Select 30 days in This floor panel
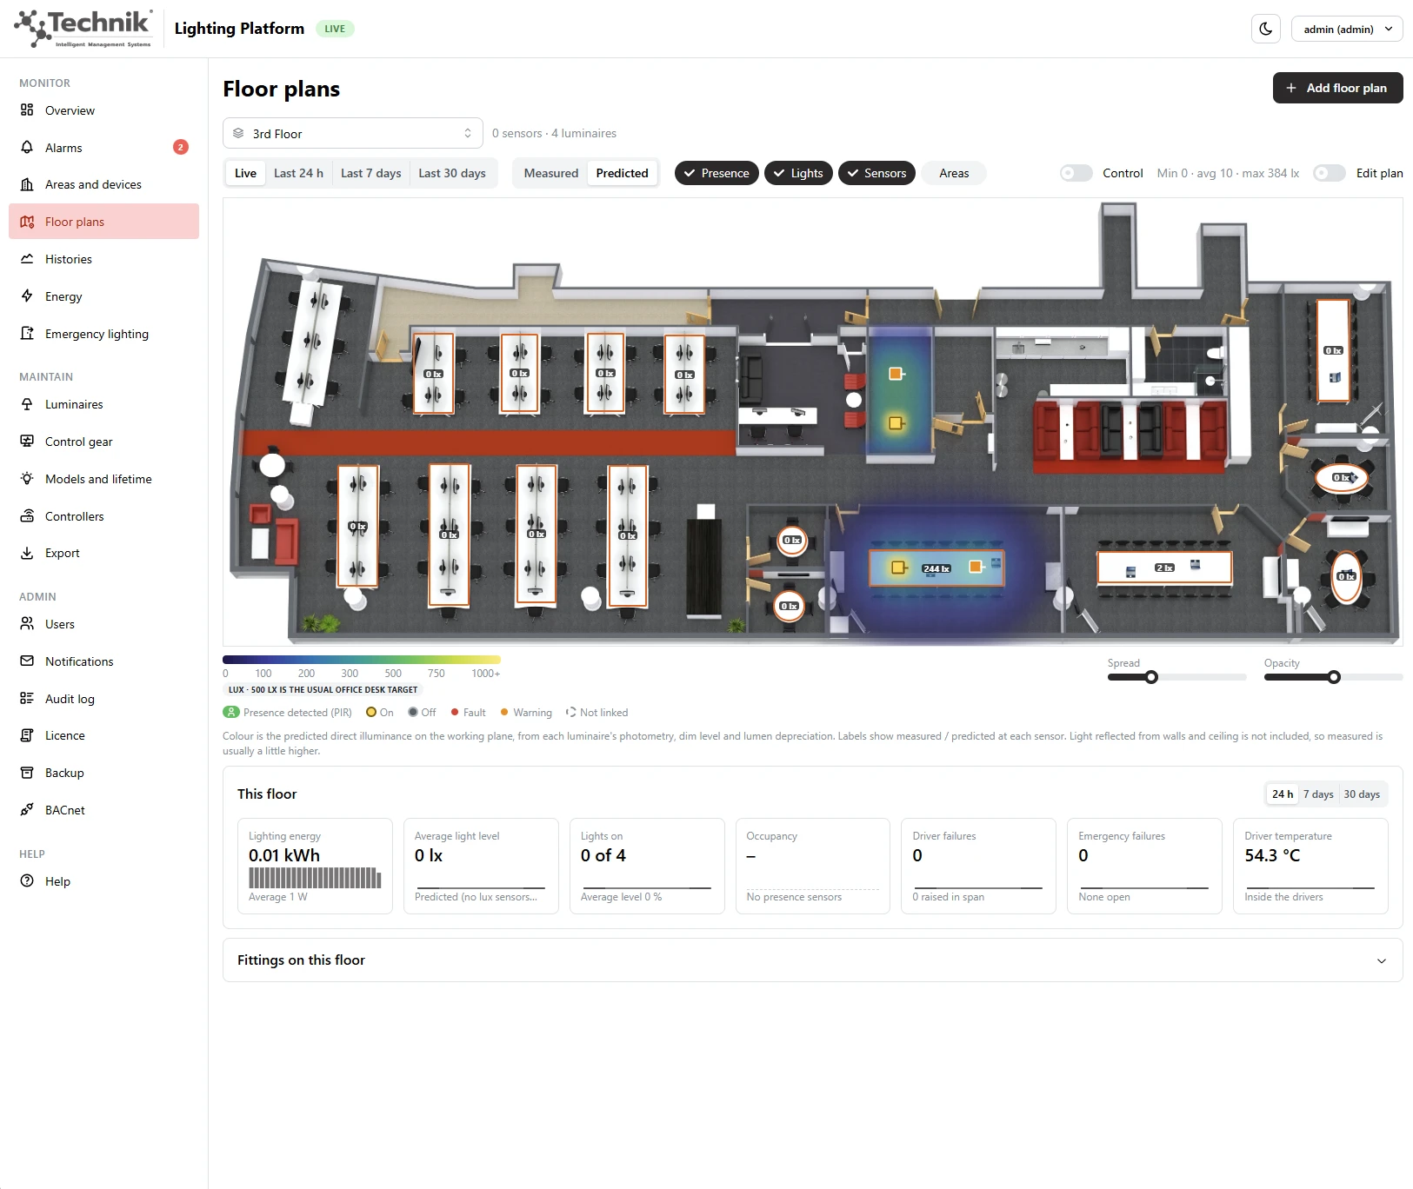The image size is (1413, 1189). pos(1361,794)
